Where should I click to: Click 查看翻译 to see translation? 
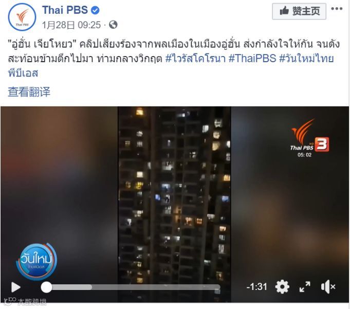click(x=29, y=92)
